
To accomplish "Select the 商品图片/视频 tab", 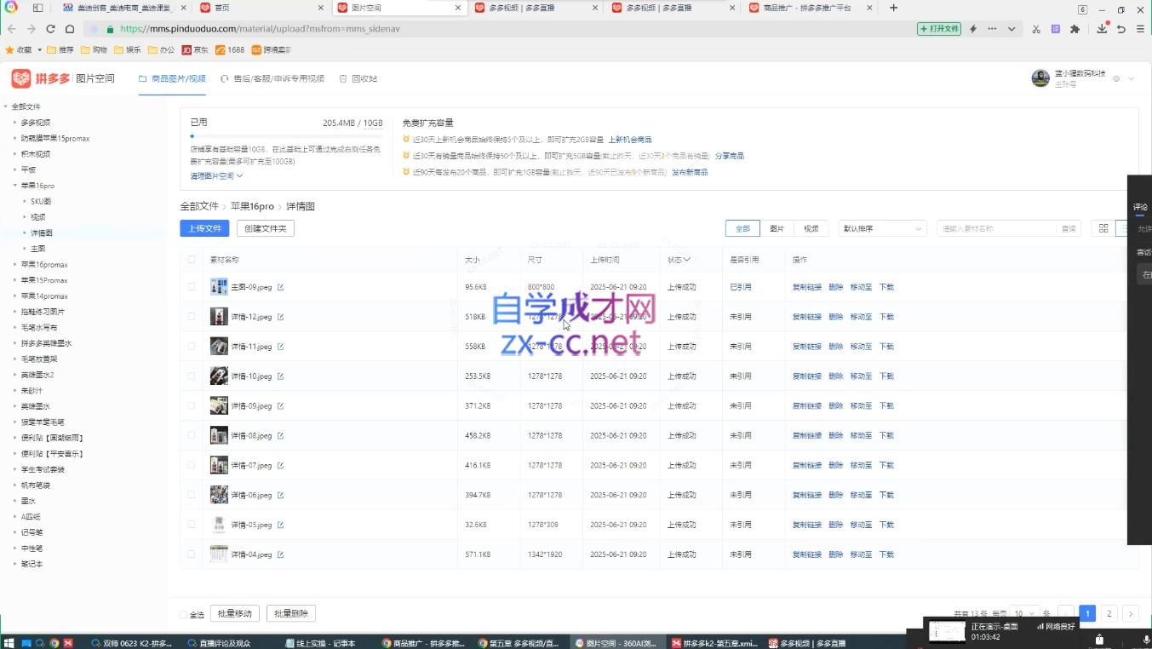I will pos(173,78).
